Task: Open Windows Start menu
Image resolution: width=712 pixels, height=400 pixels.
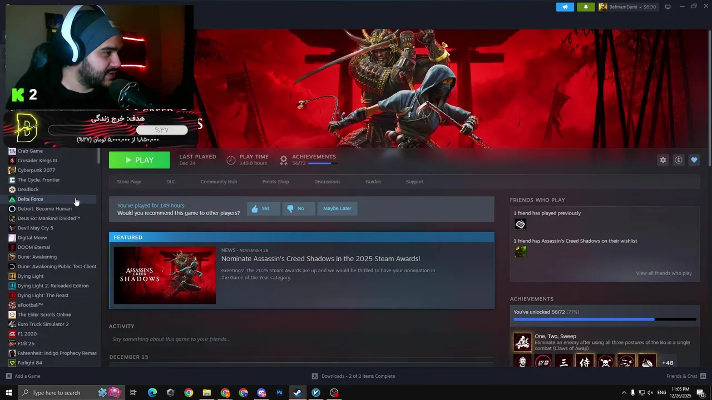Action: pos(8,393)
